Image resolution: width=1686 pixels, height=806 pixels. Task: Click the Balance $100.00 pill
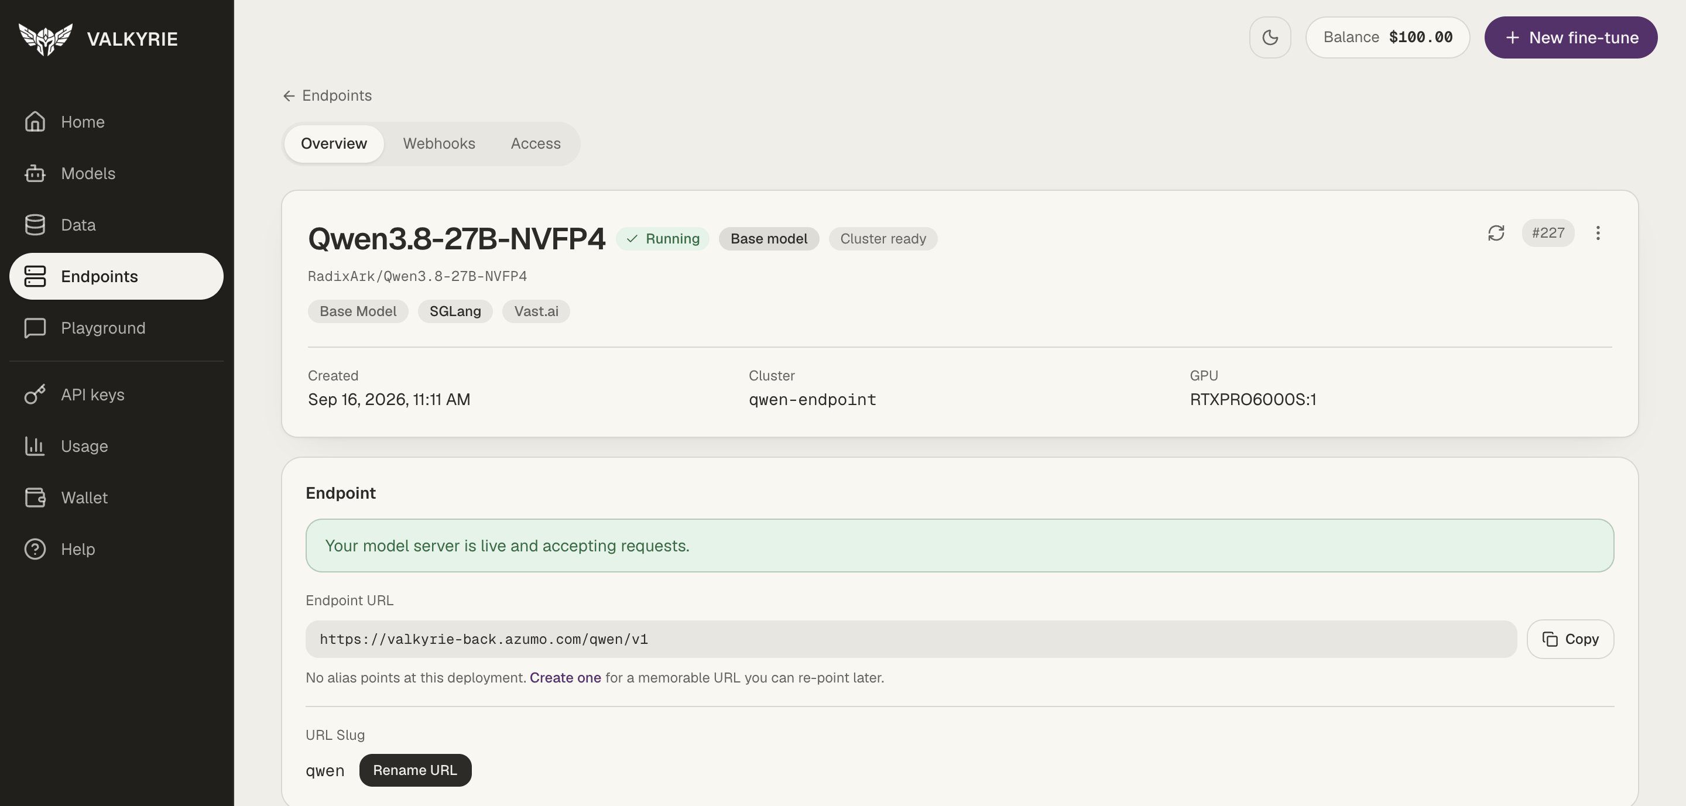click(1387, 37)
